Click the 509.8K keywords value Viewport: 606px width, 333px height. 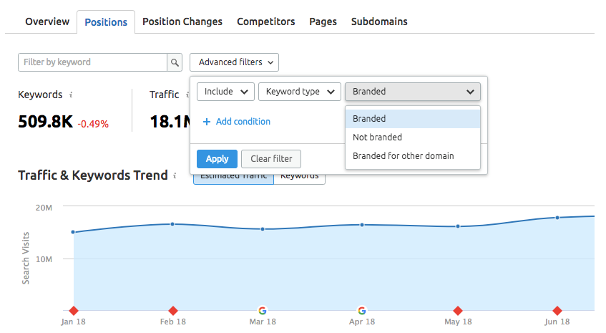[x=45, y=122]
